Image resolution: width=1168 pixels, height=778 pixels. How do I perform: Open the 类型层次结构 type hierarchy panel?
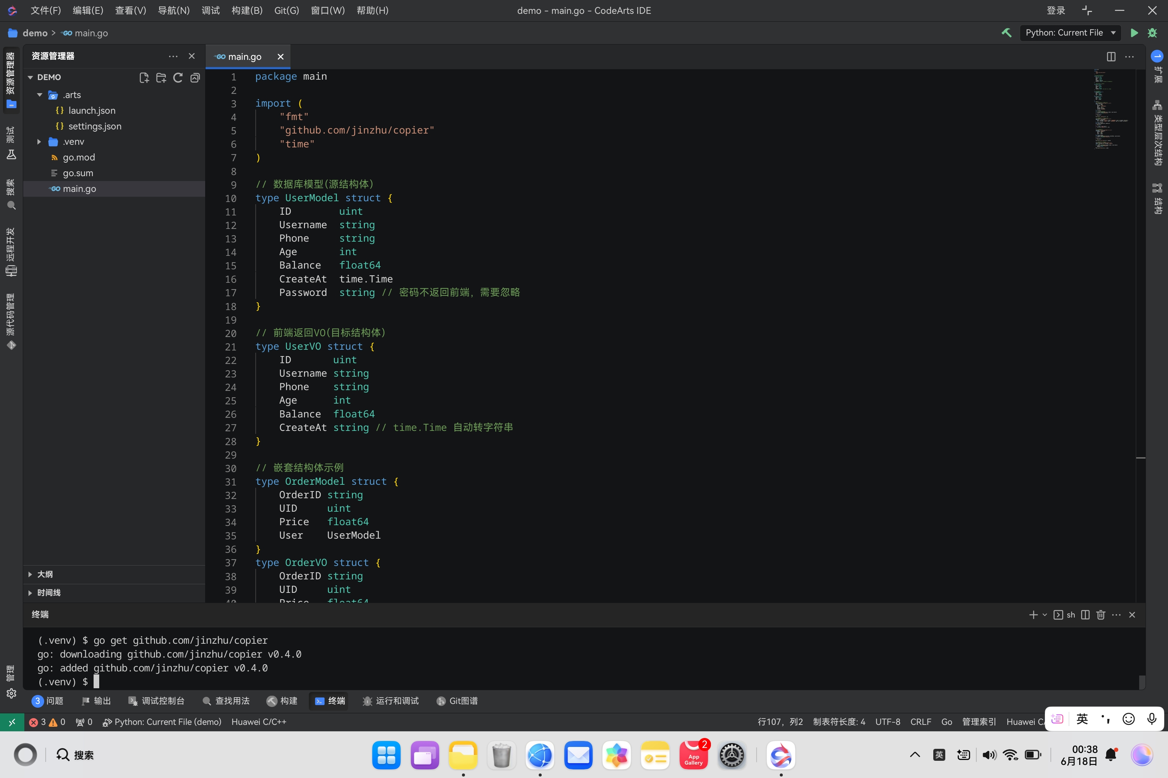click(x=1158, y=133)
